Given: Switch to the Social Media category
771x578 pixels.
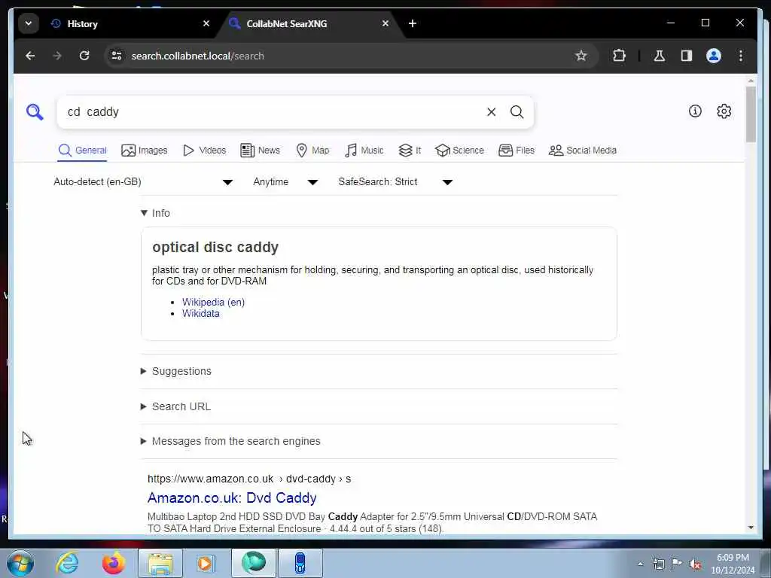Looking at the screenshot, I should pyautogui.click(x=583, y=151).
